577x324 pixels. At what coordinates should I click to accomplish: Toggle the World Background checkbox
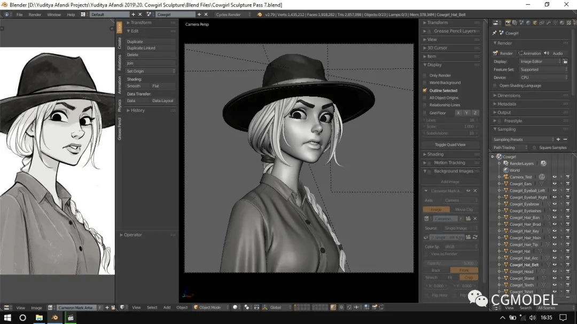[x=425, y=83]
